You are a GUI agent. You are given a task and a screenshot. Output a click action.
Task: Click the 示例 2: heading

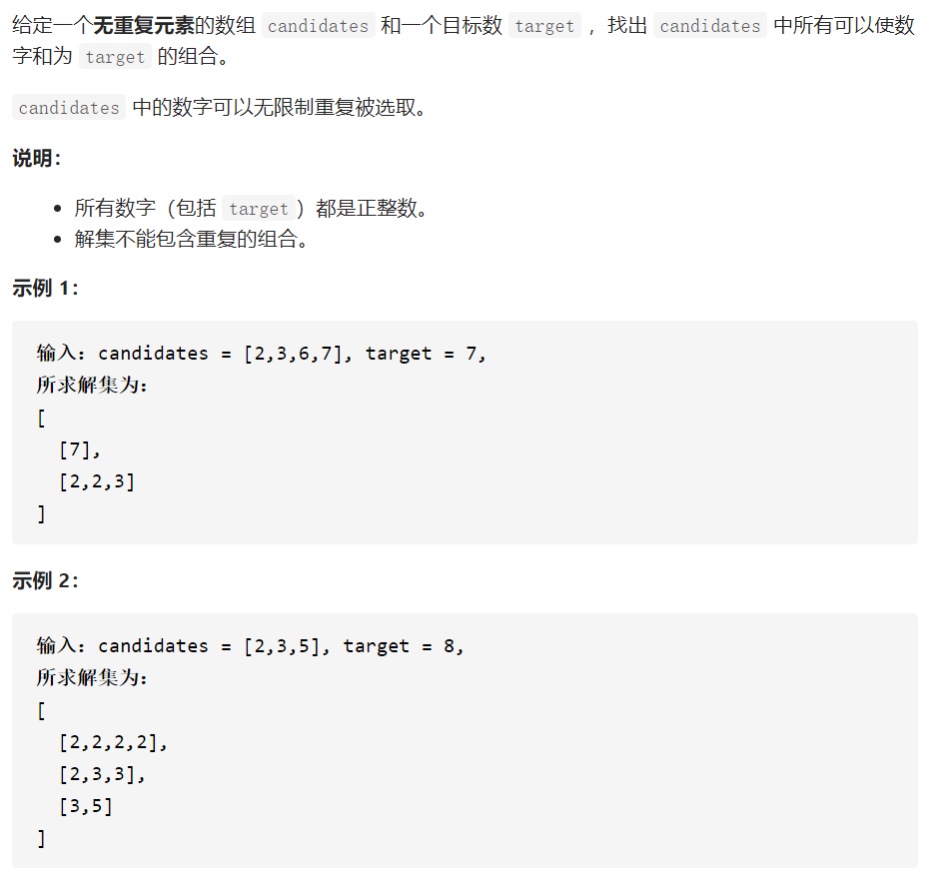45,580
